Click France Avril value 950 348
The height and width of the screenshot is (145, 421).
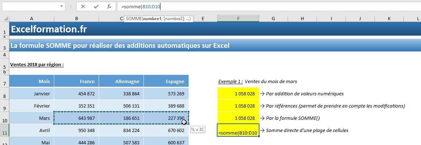click(77, 131)
